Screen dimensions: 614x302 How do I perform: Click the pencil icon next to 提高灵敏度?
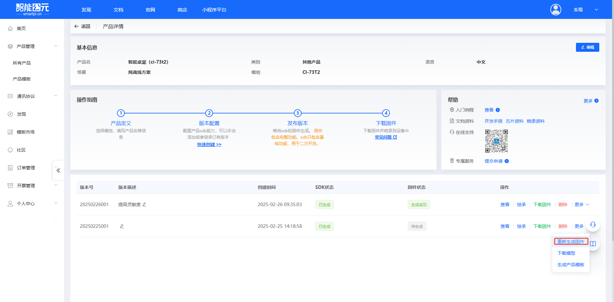[144, 205]
